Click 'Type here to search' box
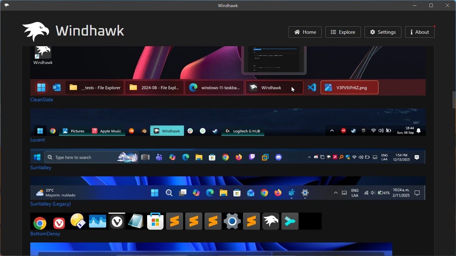 click(92, 157)
